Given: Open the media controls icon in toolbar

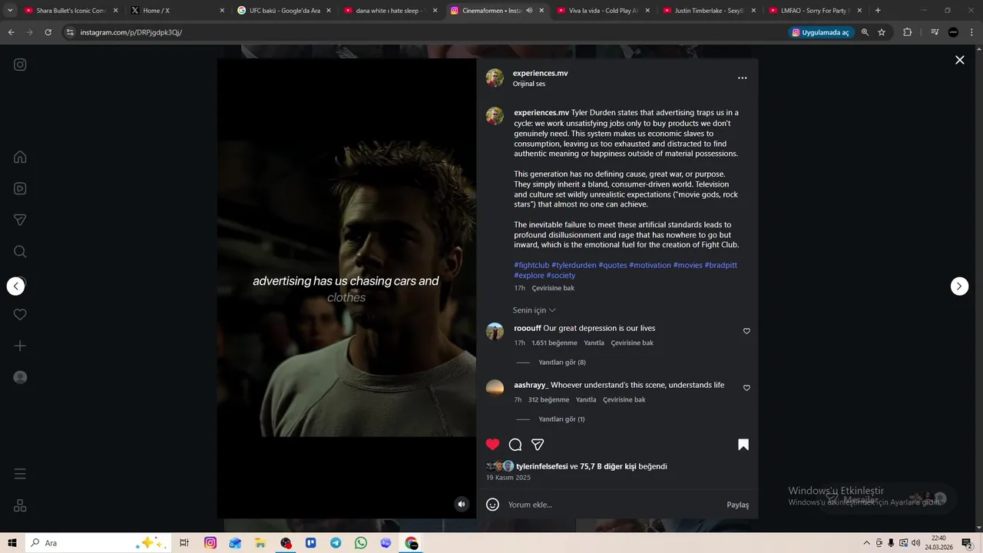Looking at the screenshot, I should pos(935,32).
